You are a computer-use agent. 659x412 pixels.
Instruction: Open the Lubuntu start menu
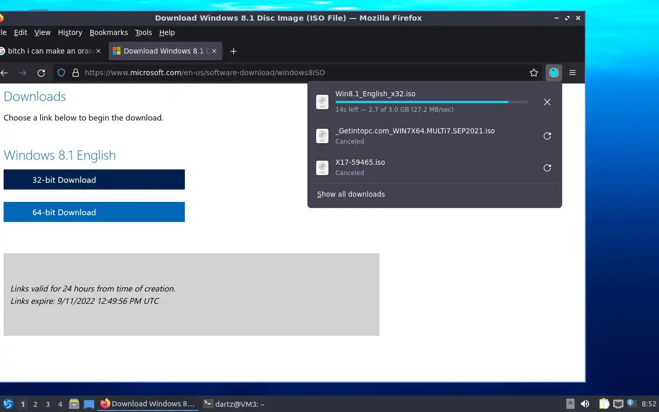8,404
